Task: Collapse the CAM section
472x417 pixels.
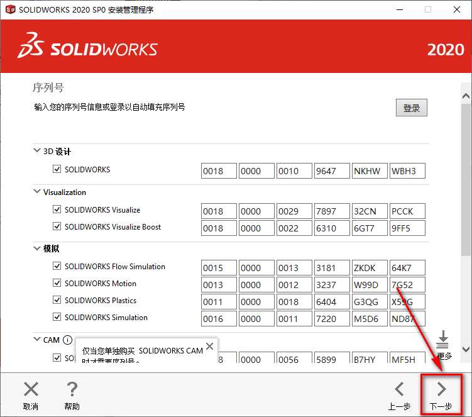Action: [x=36, y=339]
